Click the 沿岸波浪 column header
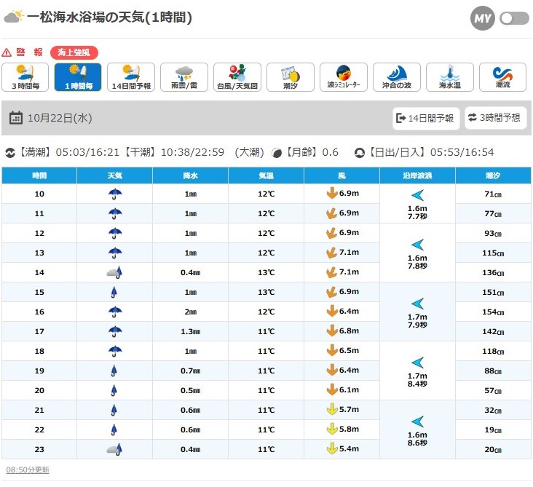This screenshot has height=487, width=533. click(417, 175)
